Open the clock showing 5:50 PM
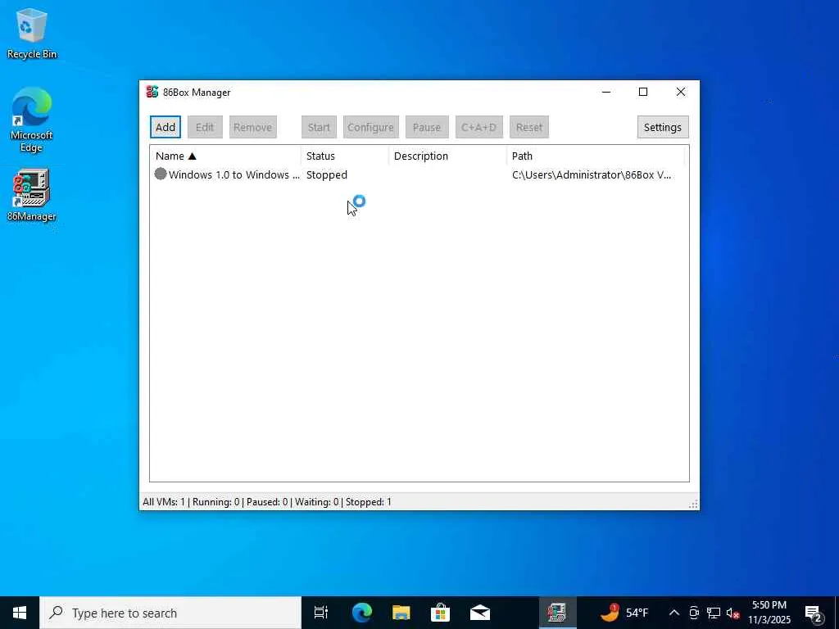Image resolution: width=839 pixels, height=629 pixels. click(x=769, y=613)
